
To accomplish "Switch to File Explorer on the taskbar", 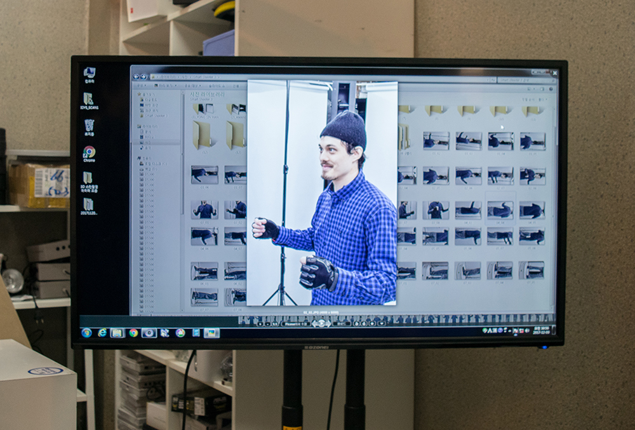I will click(117, 333).
